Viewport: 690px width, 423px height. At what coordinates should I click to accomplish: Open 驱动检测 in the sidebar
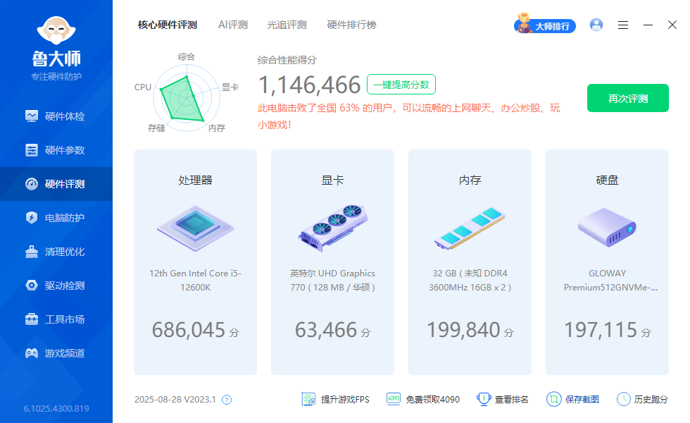click(56, 286)
